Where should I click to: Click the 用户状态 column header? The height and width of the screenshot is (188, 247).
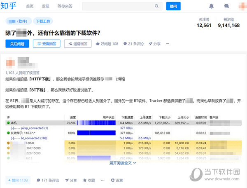coord(109,117)
